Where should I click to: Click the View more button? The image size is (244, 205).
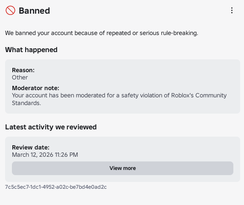[123, 168]
